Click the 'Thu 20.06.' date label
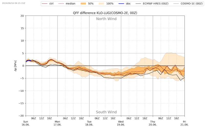The width and height of the screenshot is (205, 130). pyautogui.click(x=152, y=123)
